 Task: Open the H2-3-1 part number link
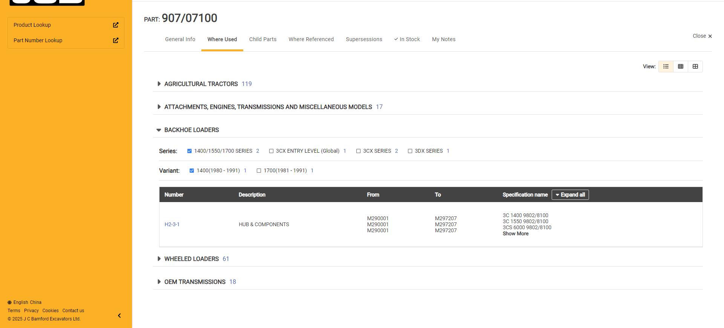point(172,224)
